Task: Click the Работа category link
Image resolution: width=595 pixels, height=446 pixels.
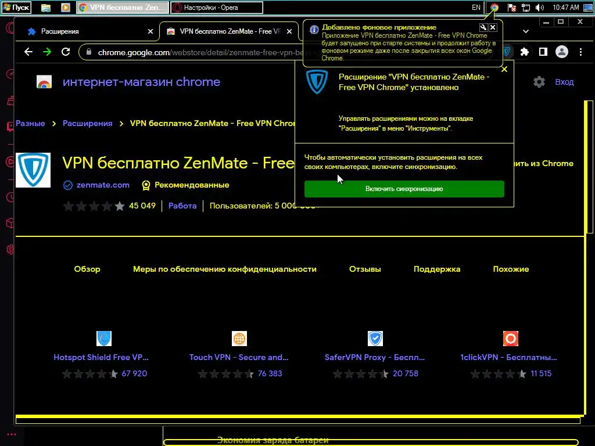Action: pos(182,206)
